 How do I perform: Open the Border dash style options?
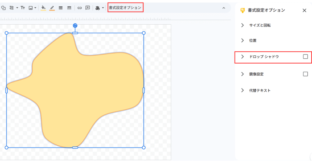click(x=69, y=8)
